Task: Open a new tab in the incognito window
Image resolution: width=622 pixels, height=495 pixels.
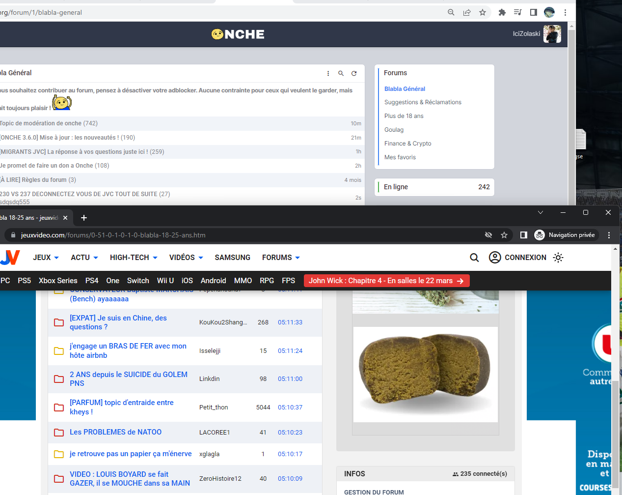Action: 84,218
